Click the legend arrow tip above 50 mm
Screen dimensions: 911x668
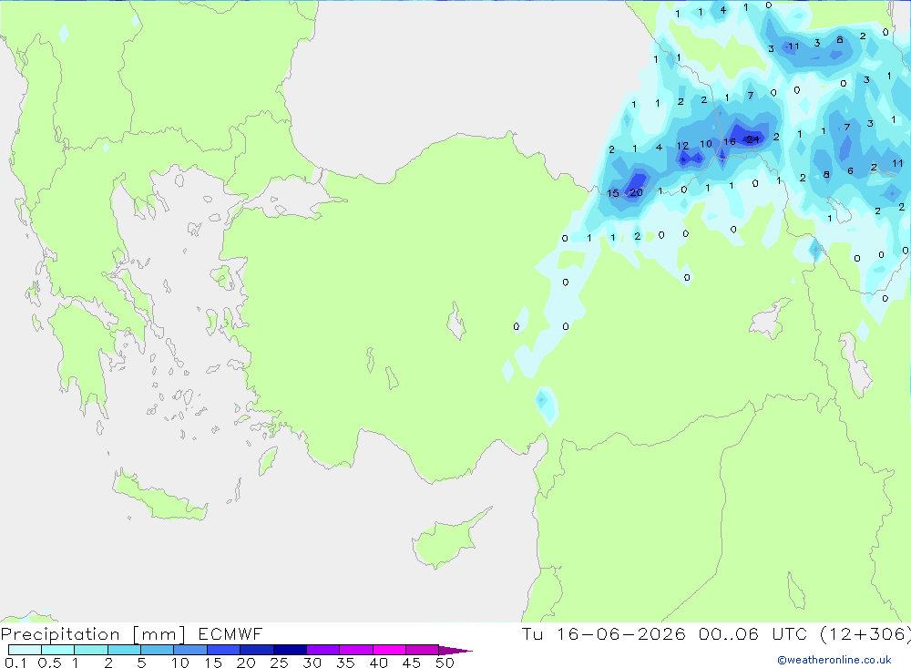coord(455,650)
